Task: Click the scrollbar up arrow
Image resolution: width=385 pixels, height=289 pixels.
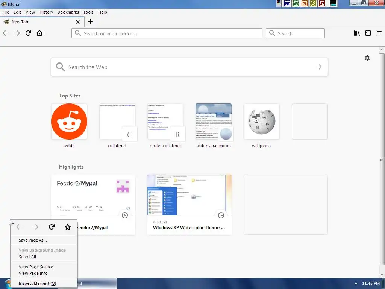Action: (382, 50)
